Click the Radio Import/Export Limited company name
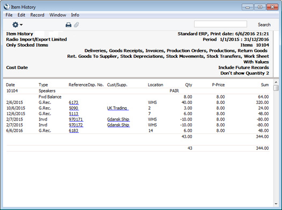This screenshot has width=282, height=210. [36, 39]
